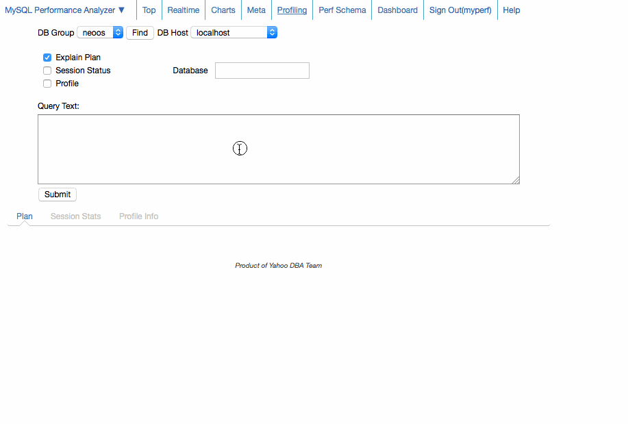The image size is (628, 424).
Task: Enable the Session Status checkbox
Action: pyautogui.click(x=47, y=71)
